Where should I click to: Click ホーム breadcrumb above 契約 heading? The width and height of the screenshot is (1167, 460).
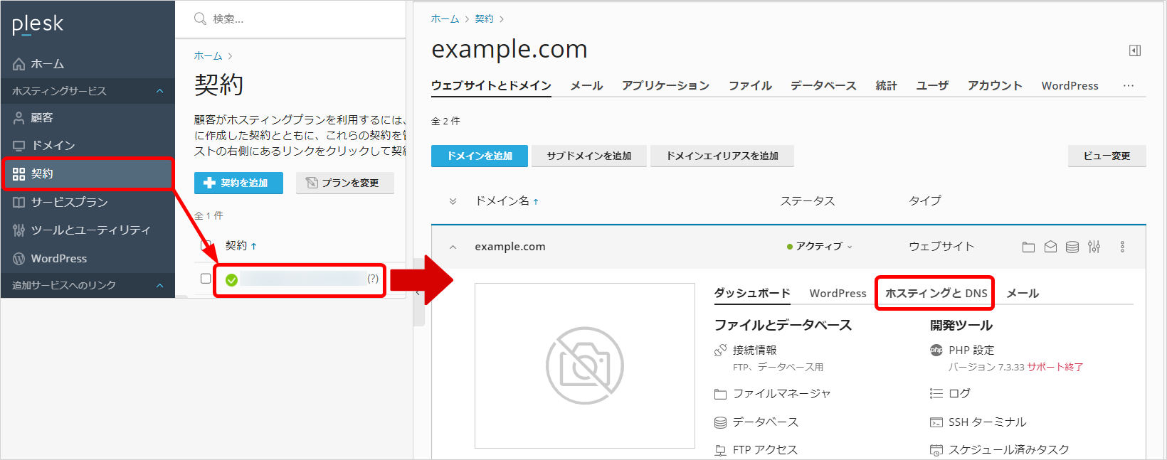click(208, 55)
